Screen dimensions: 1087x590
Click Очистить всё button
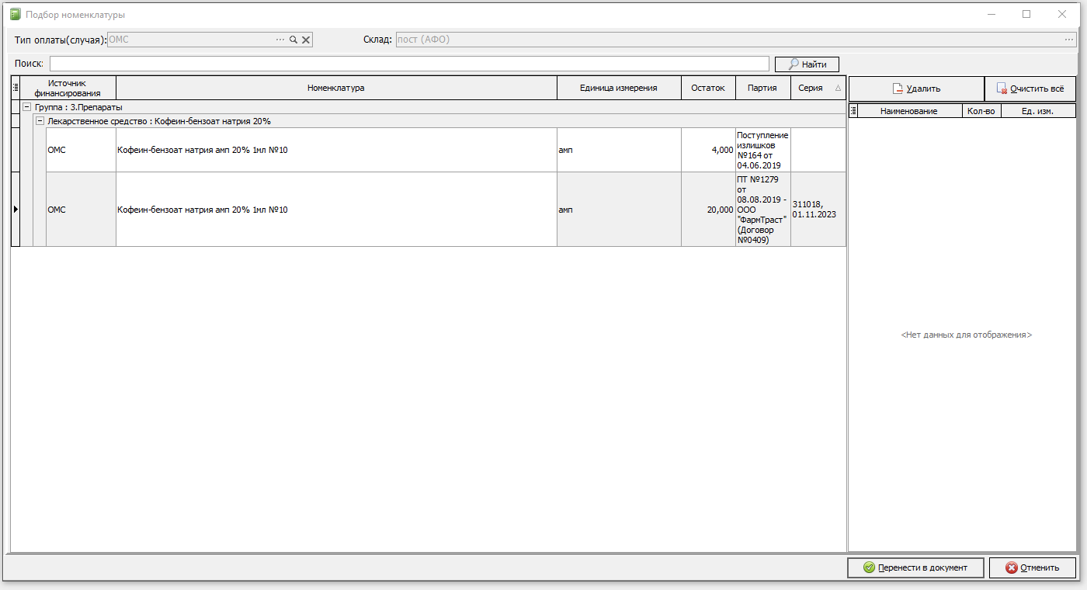pos(1030,88)
